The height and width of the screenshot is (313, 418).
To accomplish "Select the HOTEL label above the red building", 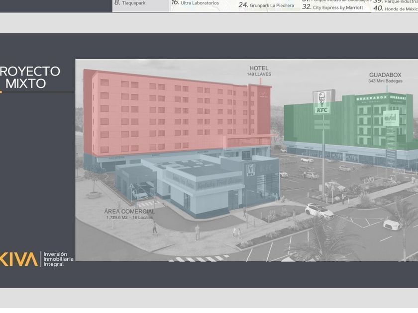I will [259, 68].
